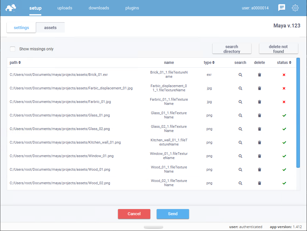The image size is (307, 231).
Task: Switch to the assets sub-tab
Action: (50, 28)
